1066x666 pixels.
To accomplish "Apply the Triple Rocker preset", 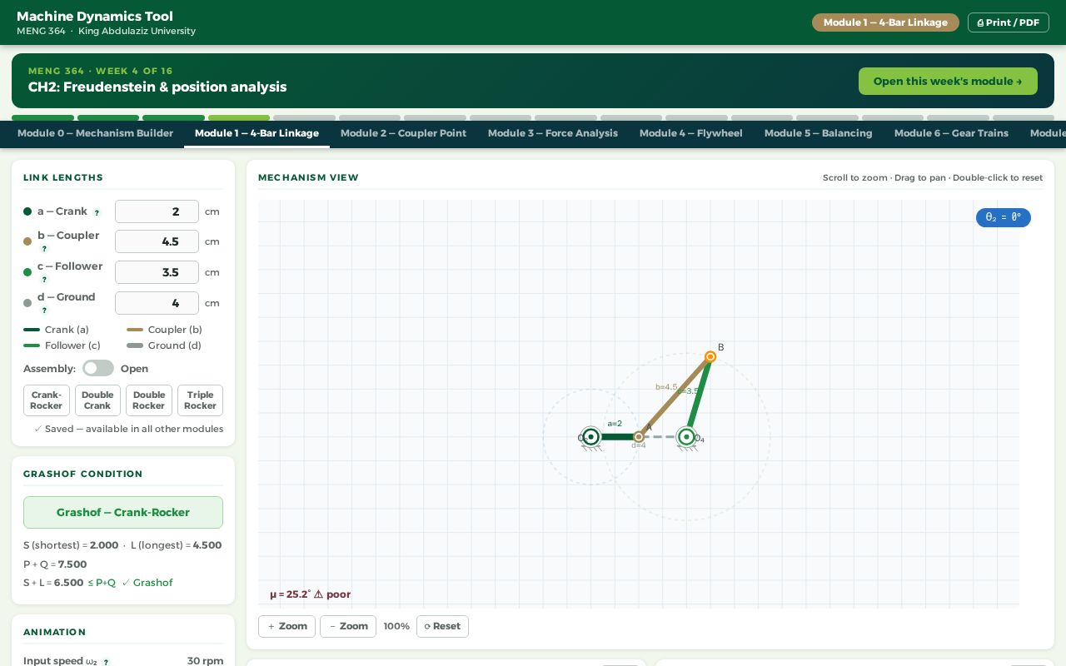I will click(x=200, y=400).
